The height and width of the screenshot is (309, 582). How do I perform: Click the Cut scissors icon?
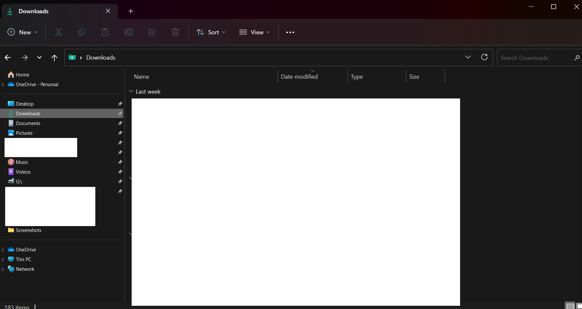[x=59, y=32]
